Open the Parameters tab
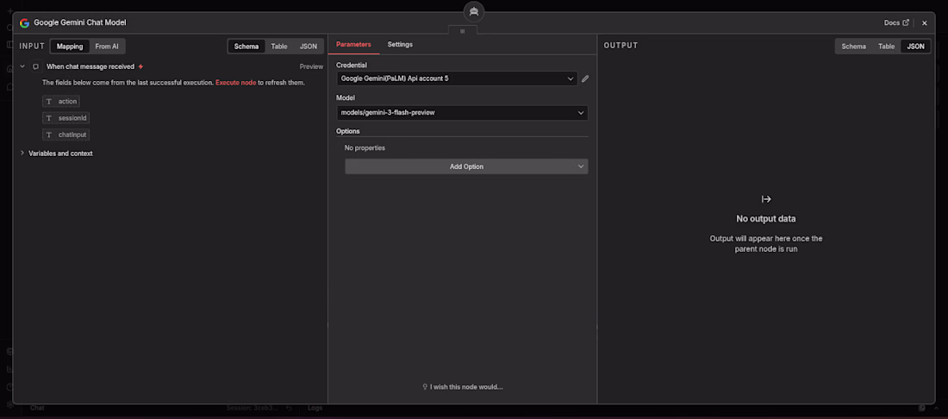Viewport: 948px width, 419px height. click(353, 44)
